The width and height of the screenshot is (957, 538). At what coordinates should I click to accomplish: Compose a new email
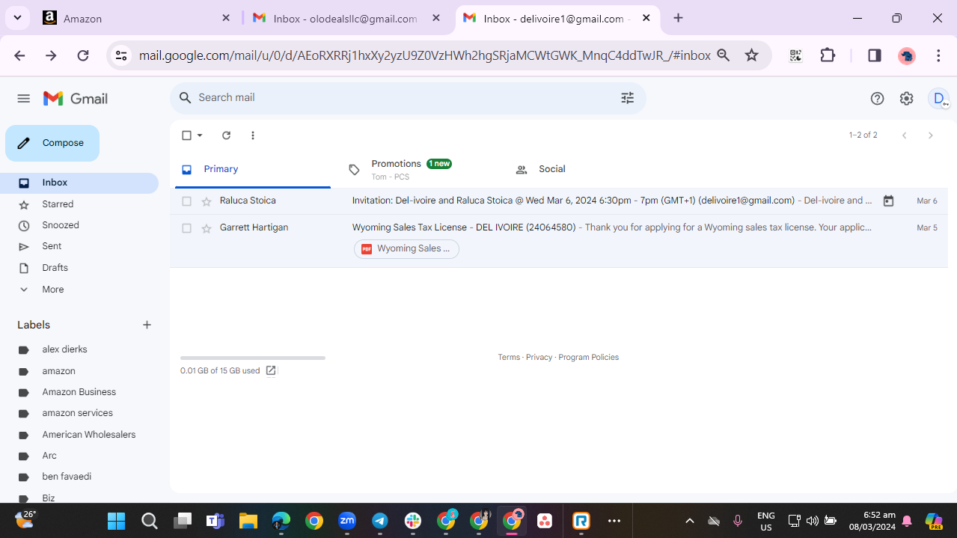click(x=52, y=143)
